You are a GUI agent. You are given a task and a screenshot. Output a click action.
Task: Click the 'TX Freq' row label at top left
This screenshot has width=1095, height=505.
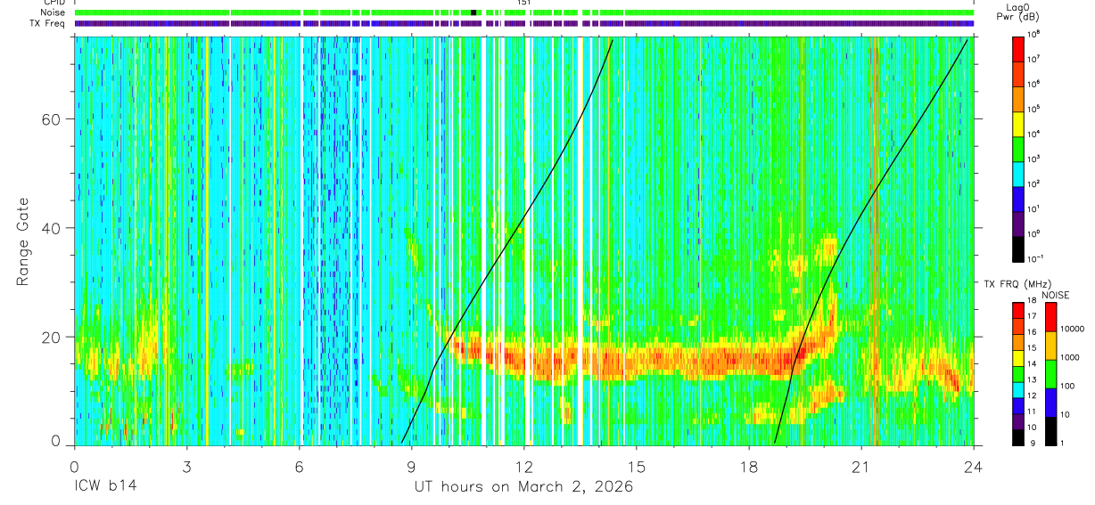coord(49,23)
